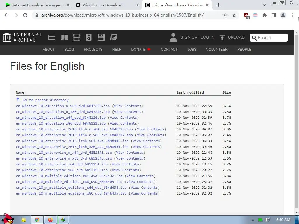Download en_windows_10_multiple_editions_x64_dvd_6846432.iso
This screenshot has width=299, height=224.
(x=69, y=176)
